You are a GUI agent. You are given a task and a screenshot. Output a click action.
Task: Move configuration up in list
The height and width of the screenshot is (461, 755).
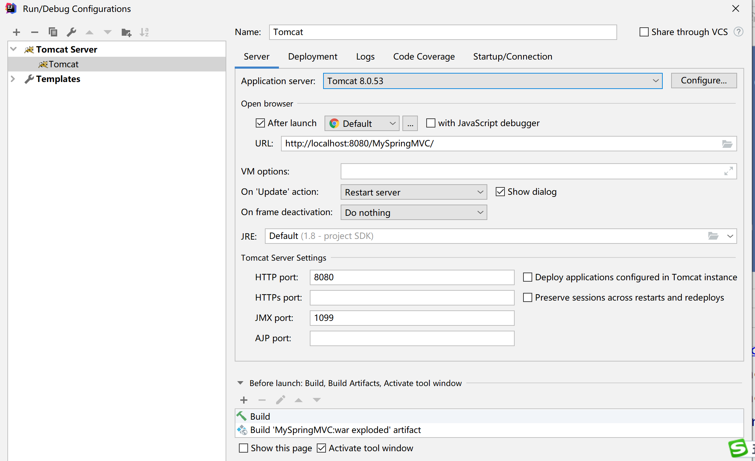[x=89, y=32]
